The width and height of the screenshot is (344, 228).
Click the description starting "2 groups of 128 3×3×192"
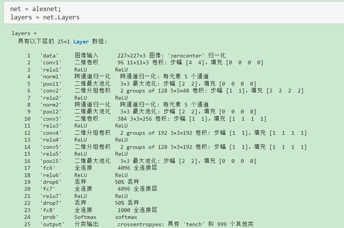coord(214,147)
